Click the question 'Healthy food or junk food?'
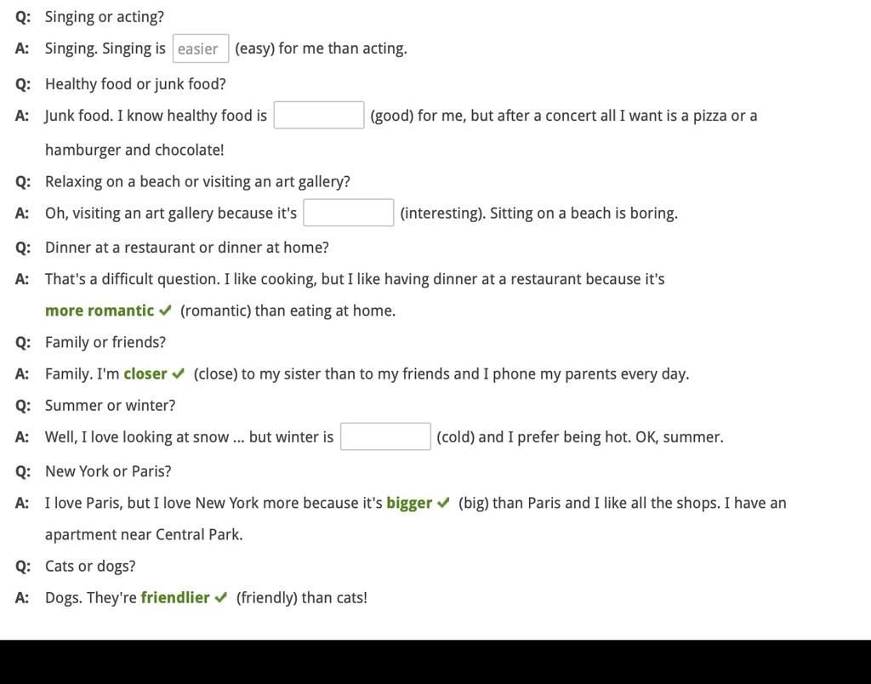 point(135,84)
